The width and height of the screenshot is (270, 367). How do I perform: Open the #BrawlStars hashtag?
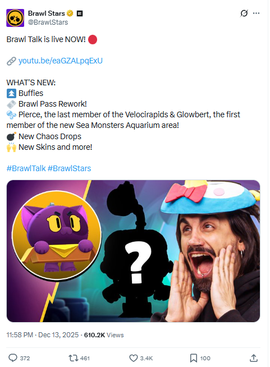(69, 168)
